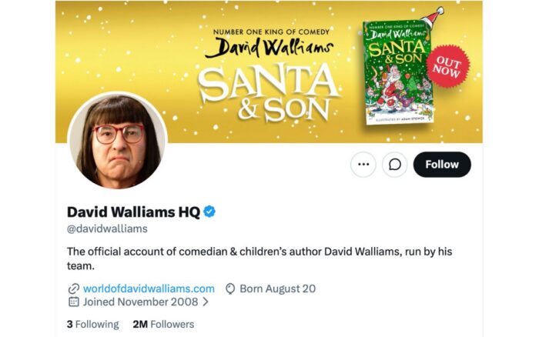This screenshot has height=337, width=539.
Task: Click the blue verified checkmark badge
Action: pyautogui.click(x=209, y=212)
